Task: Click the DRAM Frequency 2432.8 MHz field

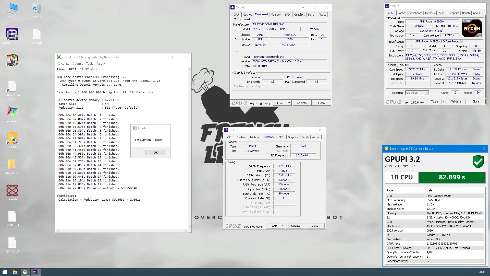Action: pyautogui.click(x=284, y=166)
